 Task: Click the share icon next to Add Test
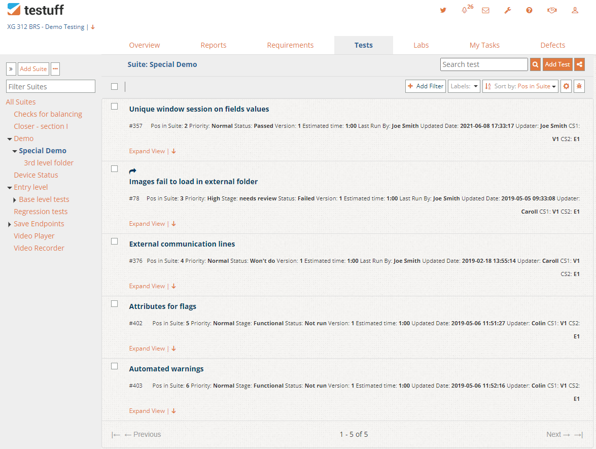(x=579, y=64)
